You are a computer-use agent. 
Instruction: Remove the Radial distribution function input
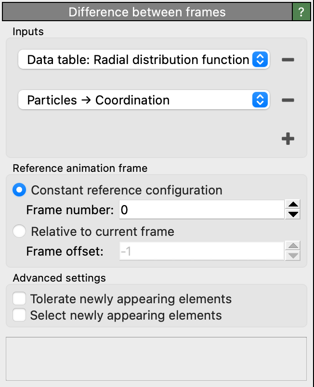[x=288, y=60]
